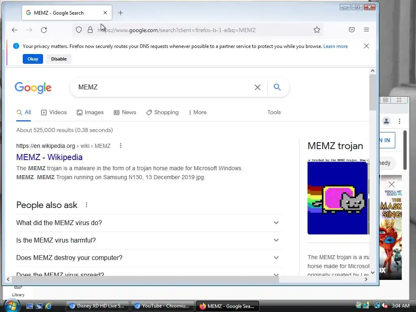Click the MEMZ - Google Search taskbar button
Screen dimensions: 416x312
point(227,306)
